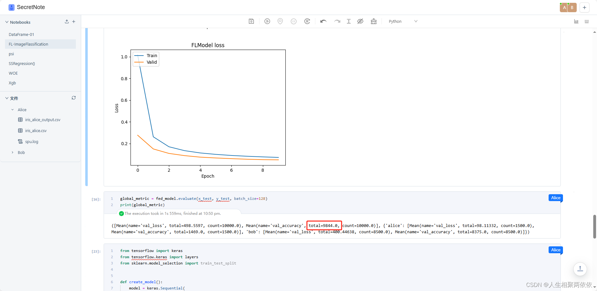This screenshot has height=291, width=597.
Task: Redo the last action
Action: pos(337,21)
